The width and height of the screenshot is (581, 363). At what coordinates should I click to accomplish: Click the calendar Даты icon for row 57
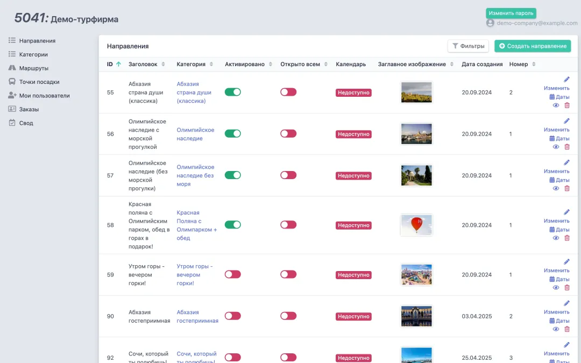click(x=552, y=180)
